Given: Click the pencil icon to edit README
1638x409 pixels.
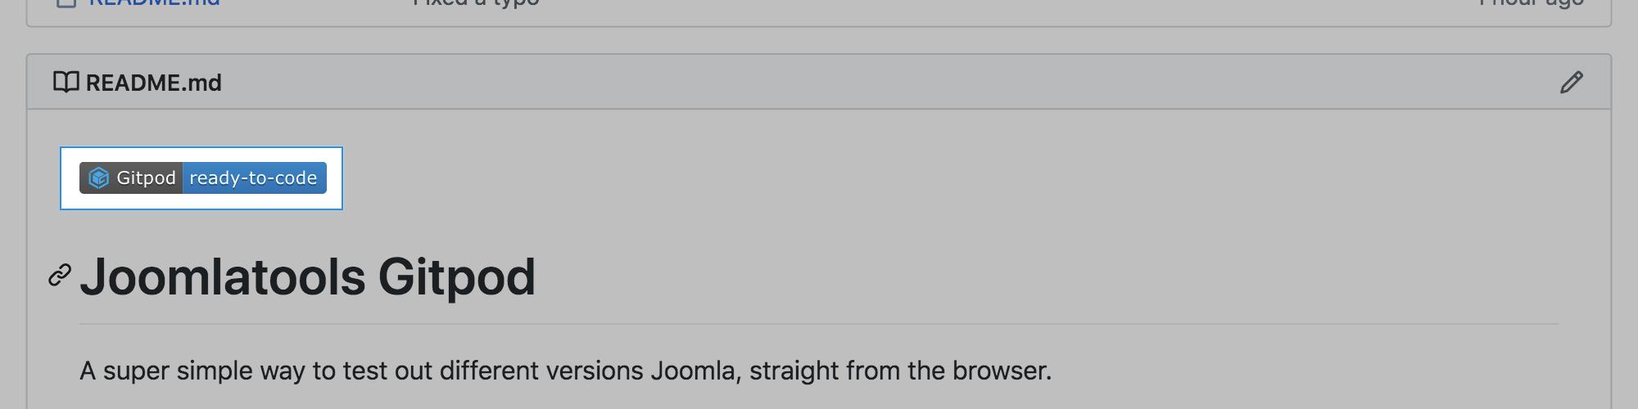Looking at the screenshot, I should [1571, 83].
